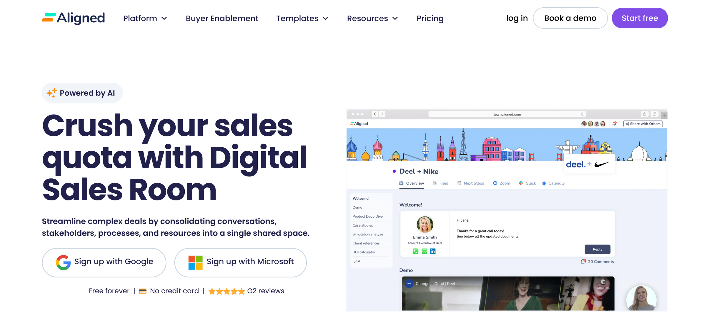
Task: Click the teamaligned.com address bar
Action: [x=507, y=114]
